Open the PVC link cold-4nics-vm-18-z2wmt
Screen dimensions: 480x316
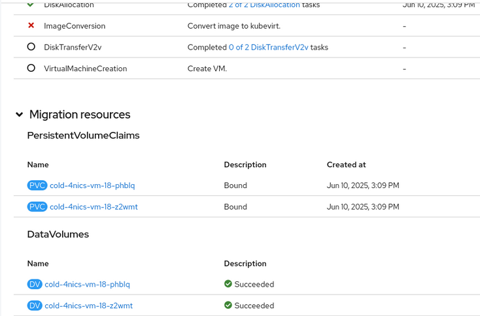94,207
